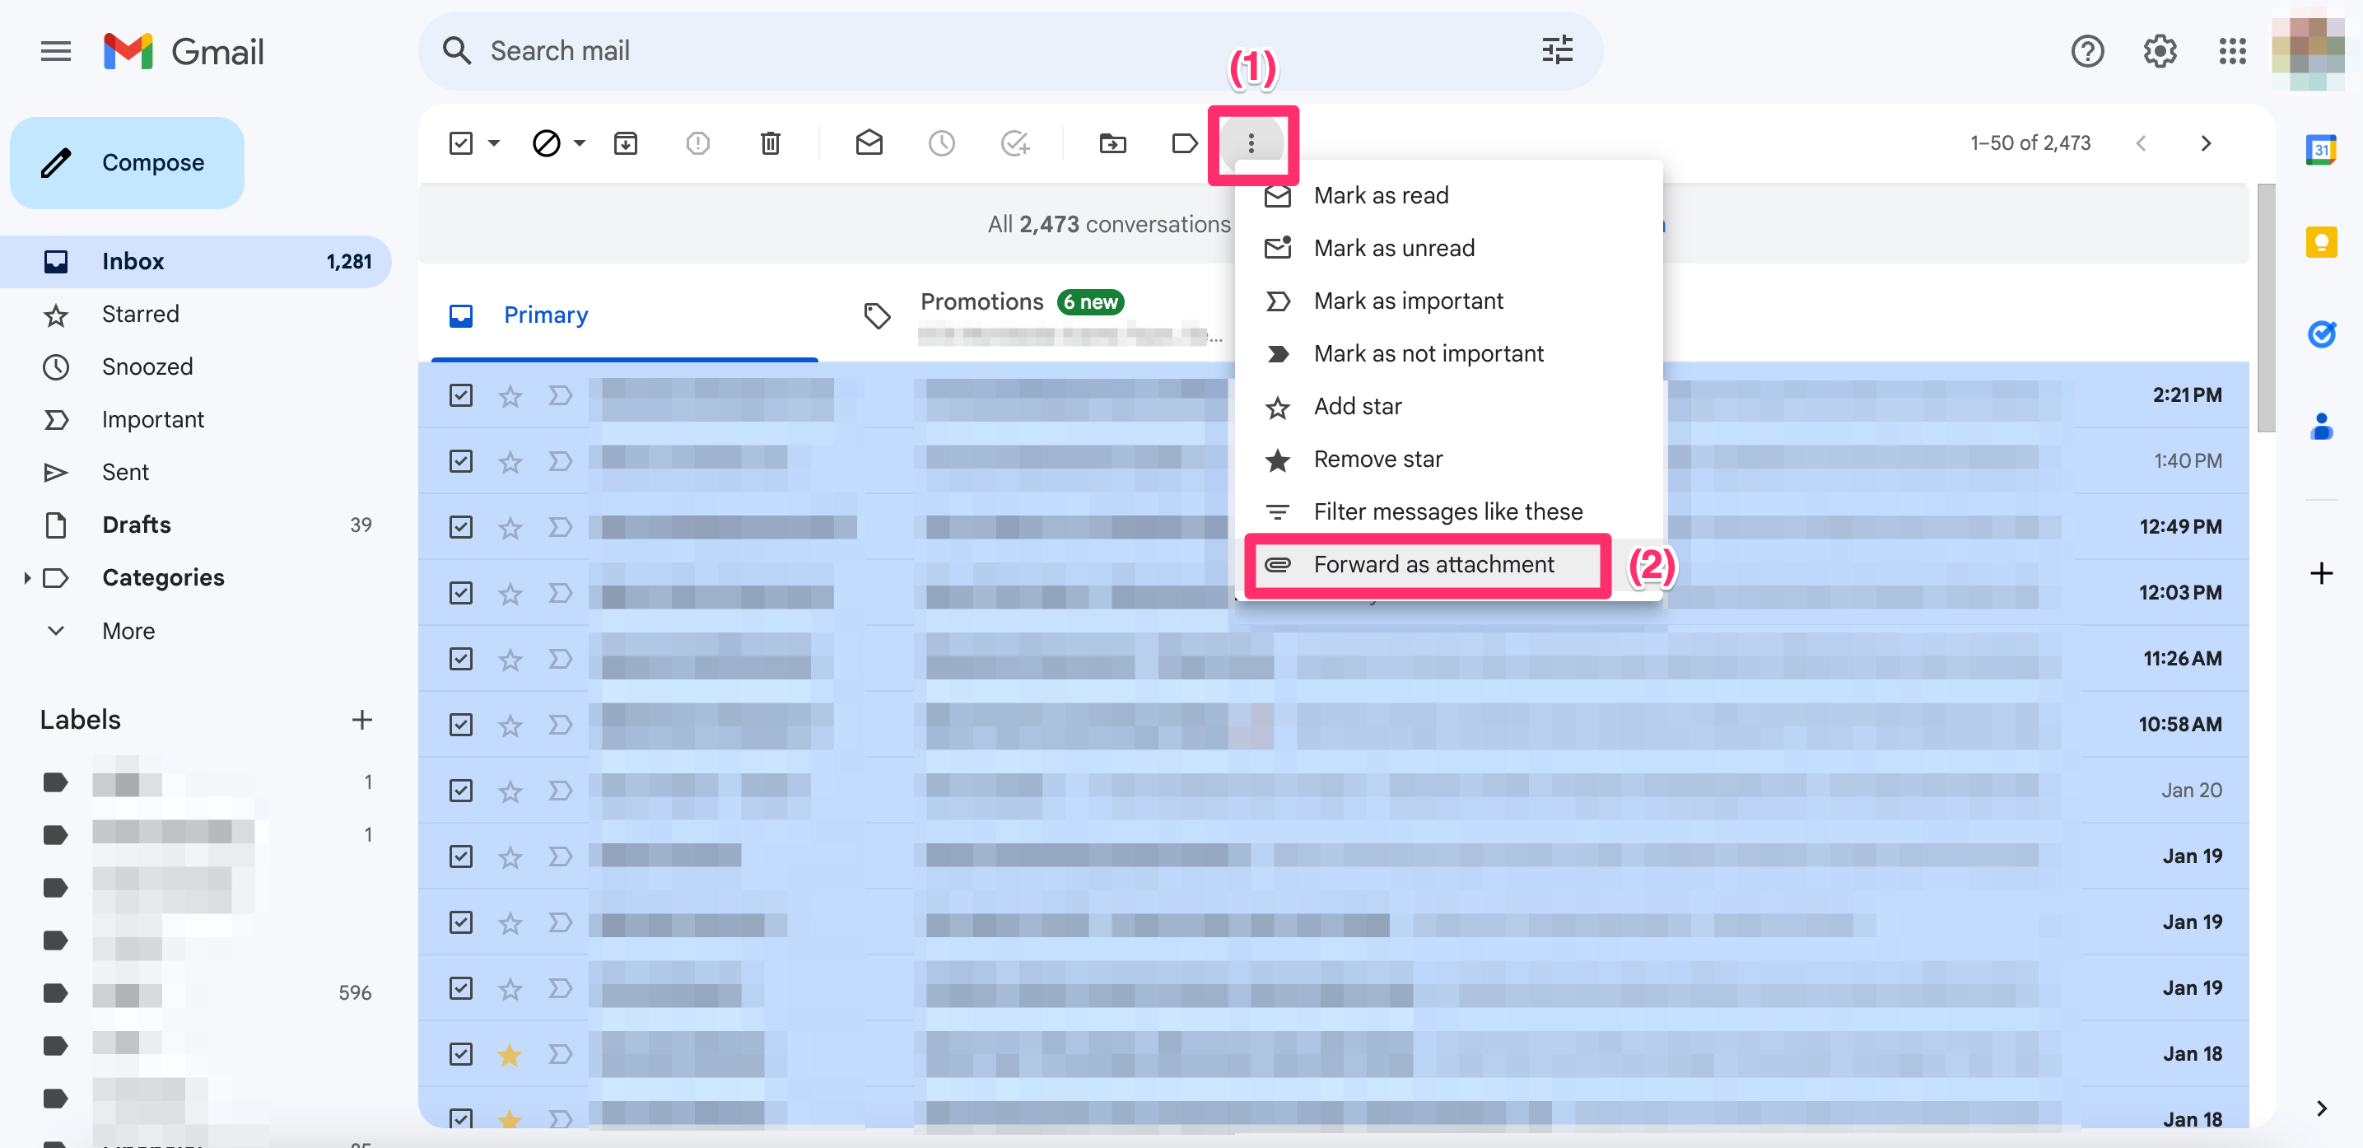The image size is (2363, 1148).
Task: Open the main menu hamburger icon
Action: (56, 51)
